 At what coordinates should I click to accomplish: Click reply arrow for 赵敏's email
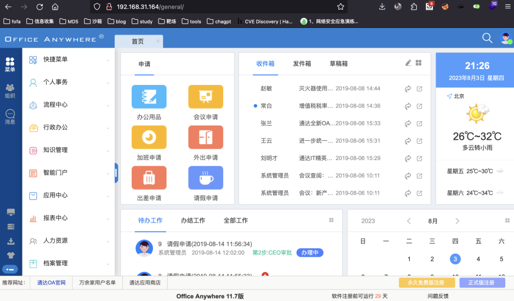[408, 89]
